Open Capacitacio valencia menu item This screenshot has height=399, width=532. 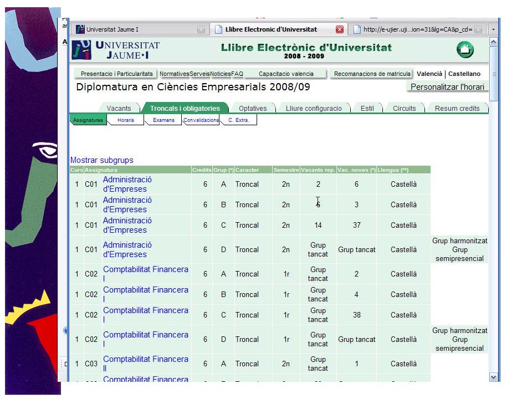(x=286, y=74)
